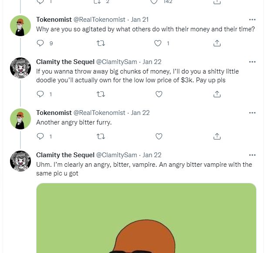This screenshot has height=253, width=270.
Task: Open the Jan 21 timestamp link
Action: point(140,20)
